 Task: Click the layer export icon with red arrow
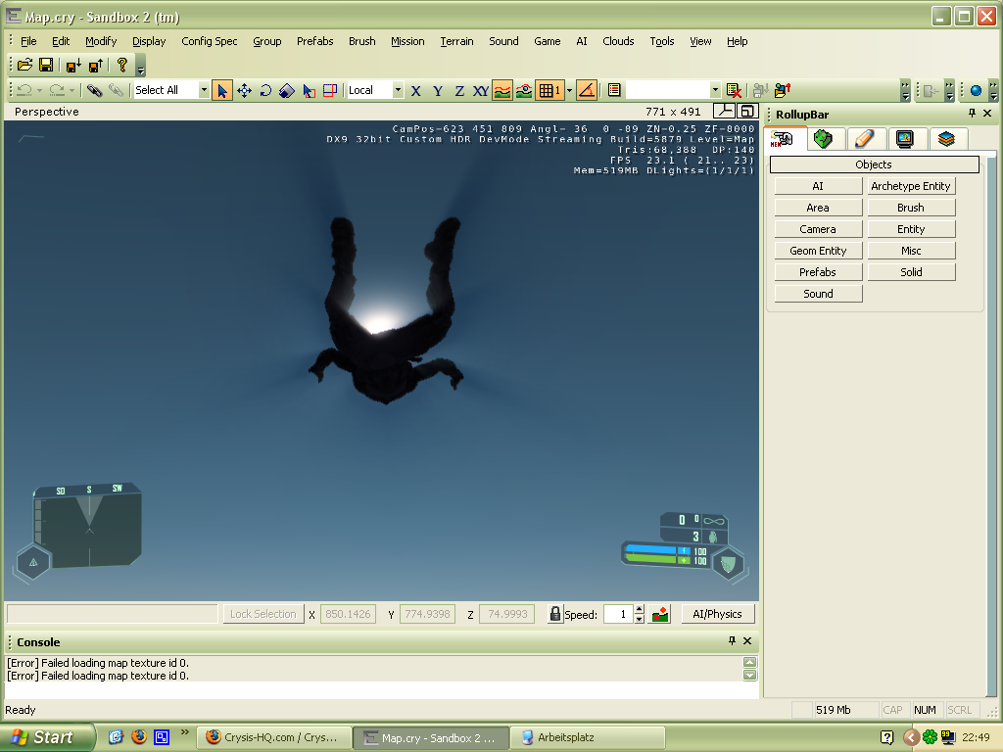[x=783, y=90]
